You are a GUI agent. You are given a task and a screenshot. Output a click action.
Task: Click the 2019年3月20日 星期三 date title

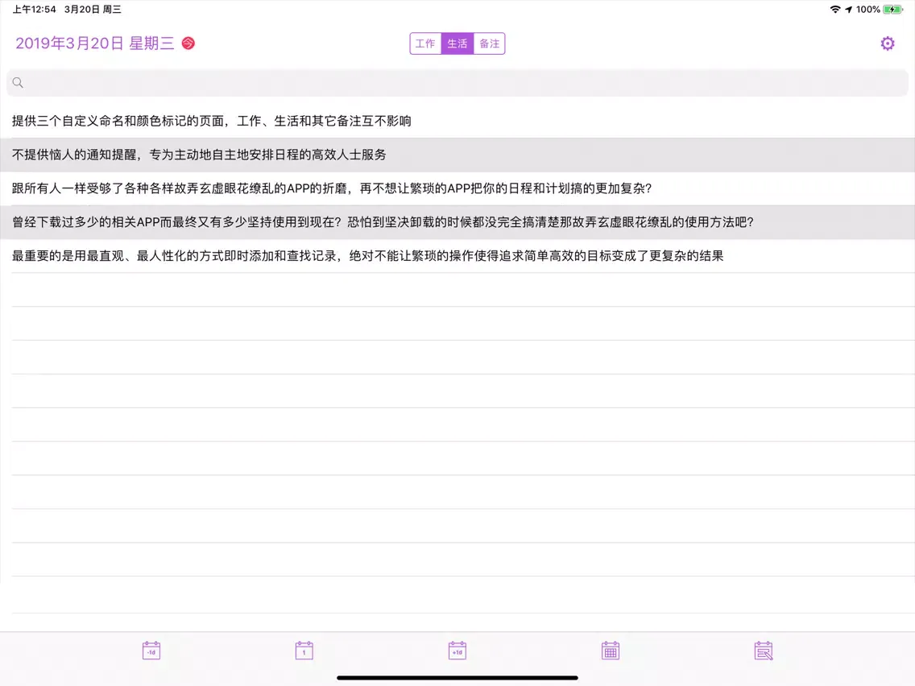94,43
